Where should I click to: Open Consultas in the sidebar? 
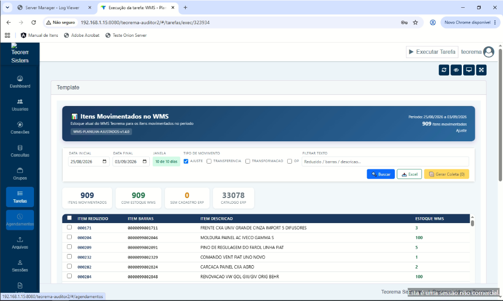(20, 151)
